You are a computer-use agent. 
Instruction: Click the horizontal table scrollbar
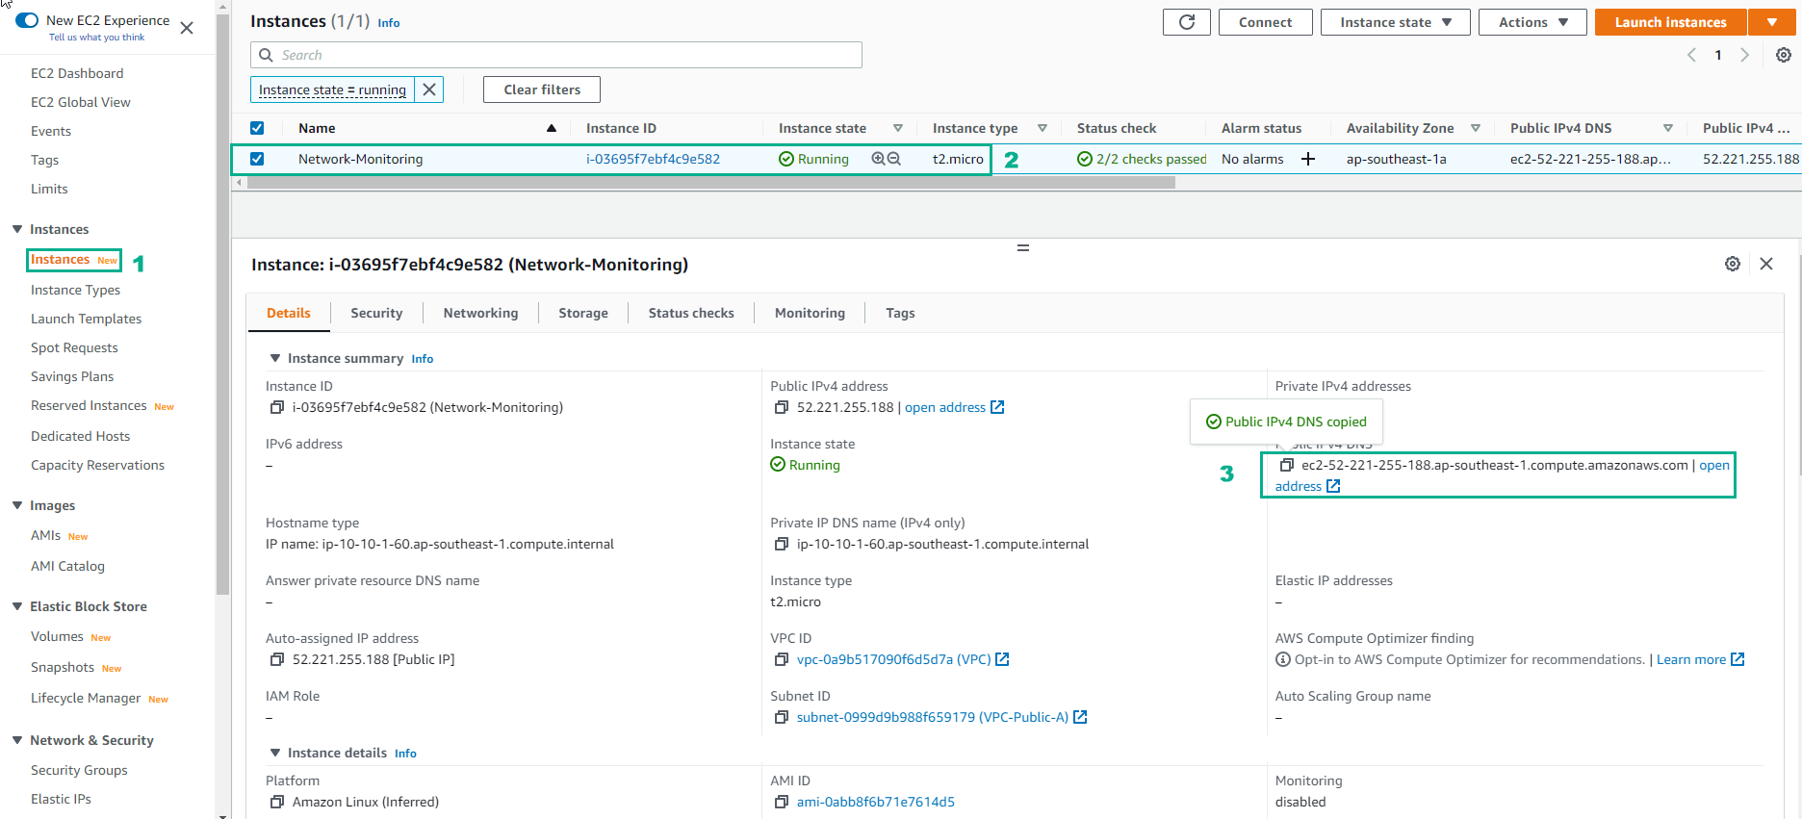[710, 182]
